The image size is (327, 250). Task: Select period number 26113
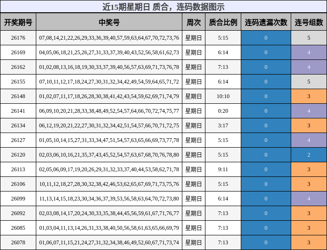(x=18, y=169)
